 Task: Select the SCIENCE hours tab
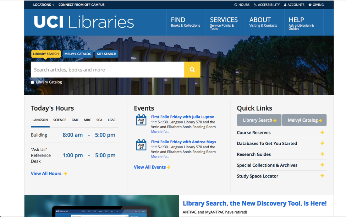click(60, 120)
